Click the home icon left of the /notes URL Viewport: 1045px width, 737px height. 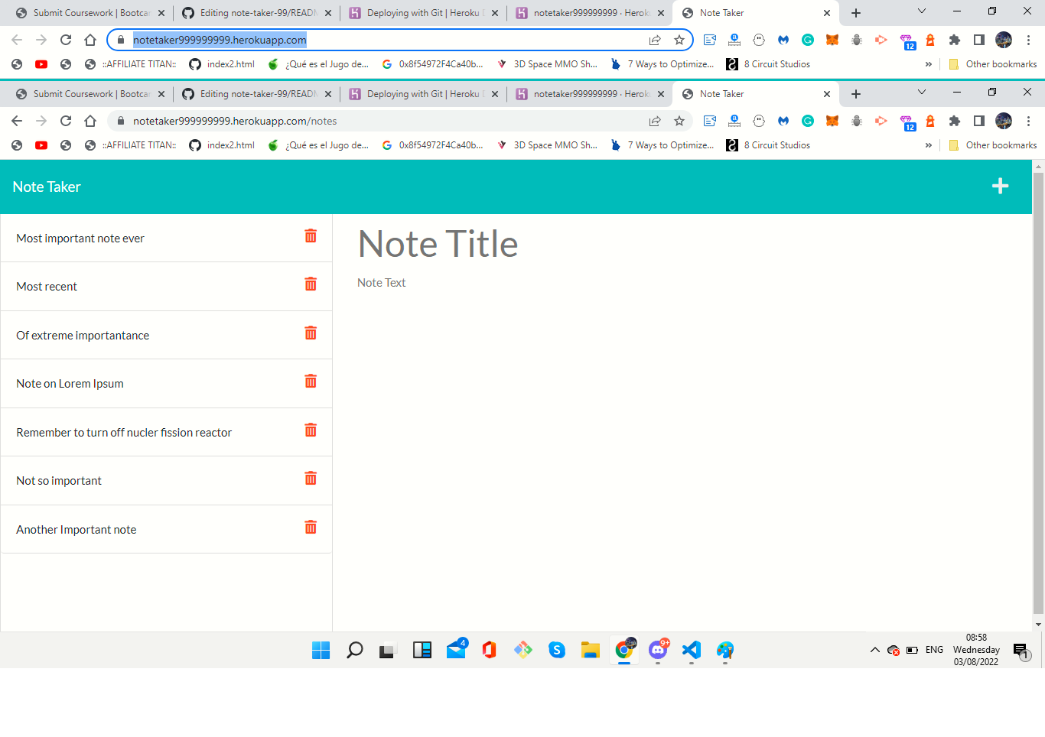click(x=90, y=121)
